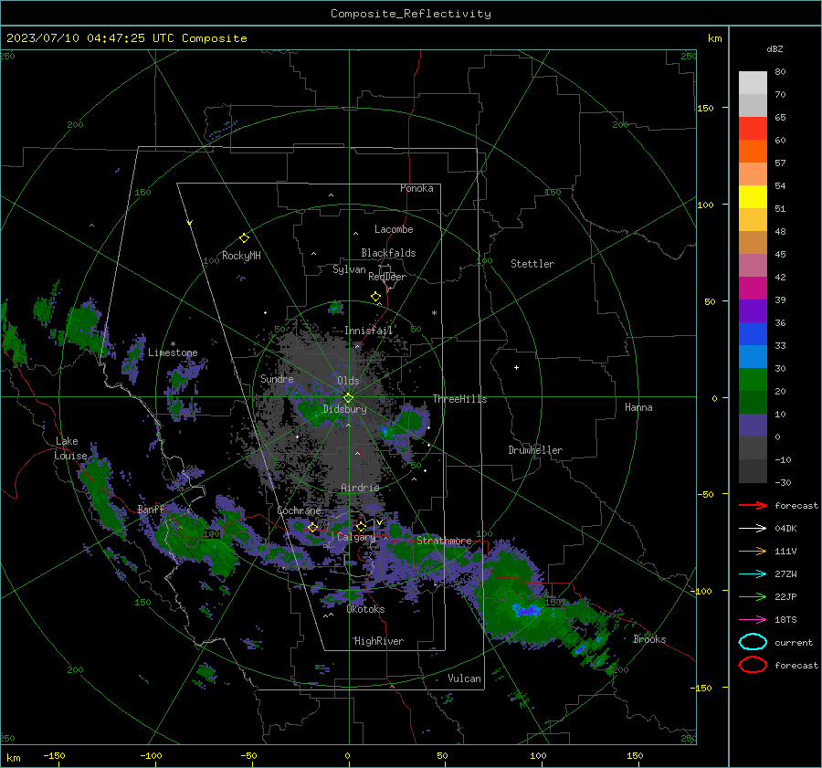
Task: Click the magenta 18TS arrow in legend
Action: pyautogui.click(x=753, y=619)
